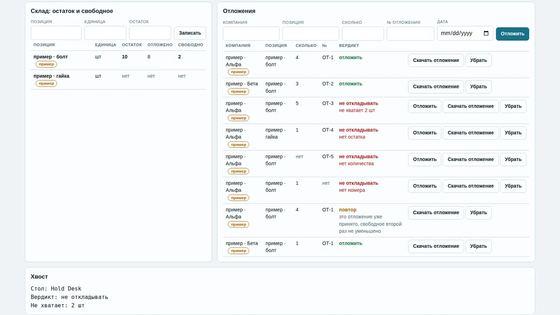Remove the last Бета ОТ-1 row
This screenshot has height=315, width=560.
click(478, 246)
